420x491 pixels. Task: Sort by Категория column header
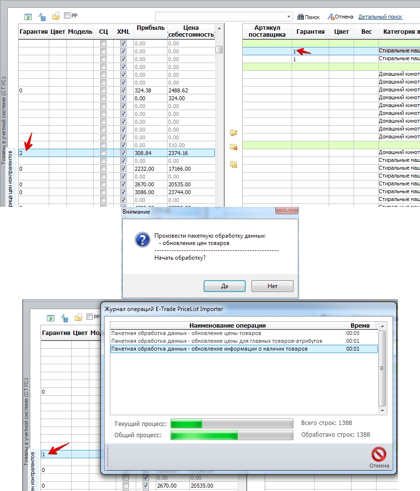(x=399, y=31)
